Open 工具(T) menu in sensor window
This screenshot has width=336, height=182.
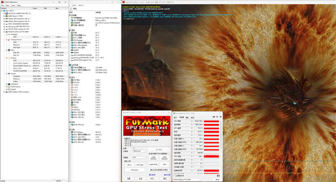click(x=74, y=5)
